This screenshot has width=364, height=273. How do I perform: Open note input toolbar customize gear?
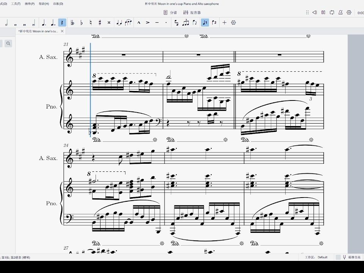click(x=234, y=23)
